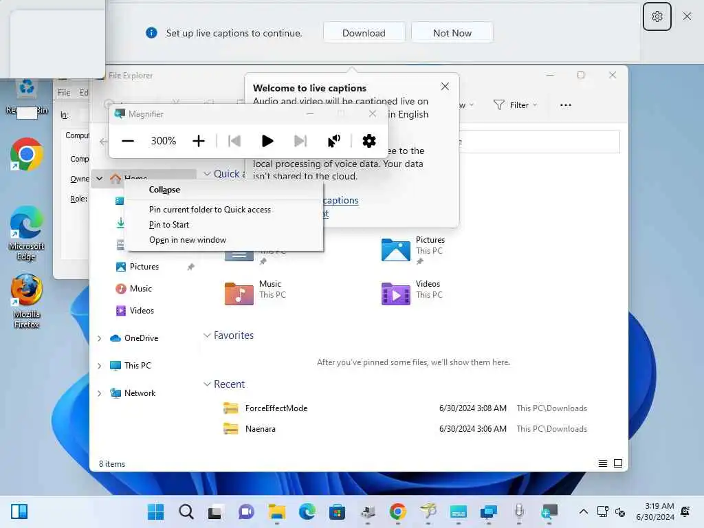Click the File Explorer back arrow
Screen dimensions: 704x528
pos(103,142)
